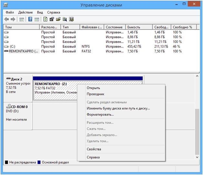Click the Диск 2 removable disk icon
This screenshot has width=203, height=175.
click(8, 78)
